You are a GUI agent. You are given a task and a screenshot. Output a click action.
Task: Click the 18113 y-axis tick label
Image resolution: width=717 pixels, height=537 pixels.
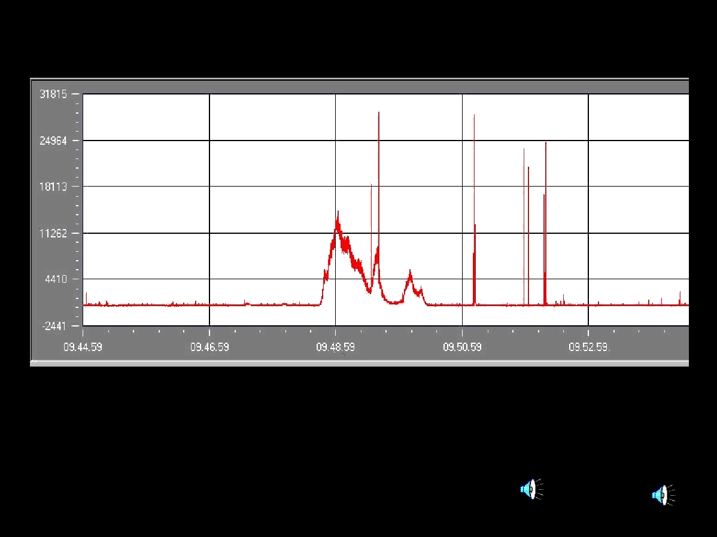[x=53, y=187]
